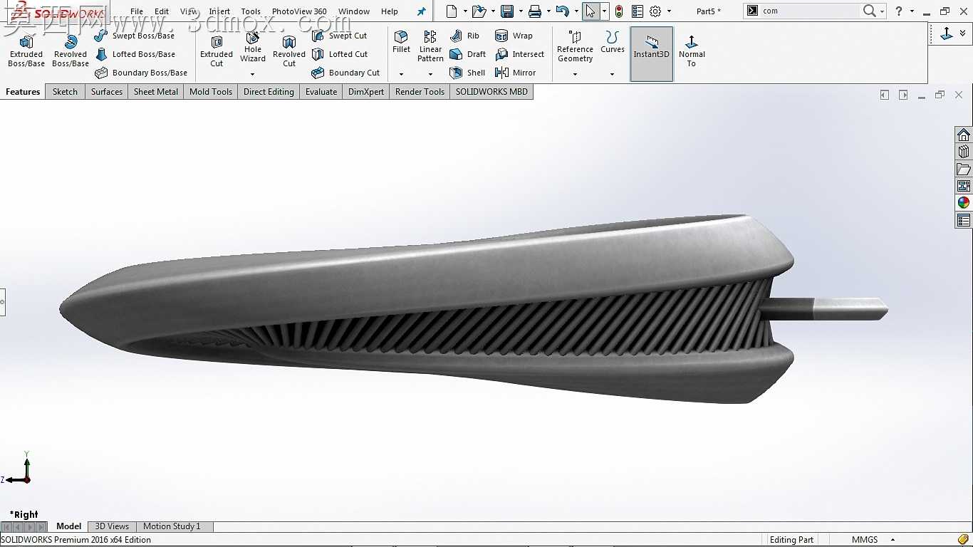Switch to the Sketch tab
Screen dimensions: 973x547
pyautogui.click(x=65, y=92)
